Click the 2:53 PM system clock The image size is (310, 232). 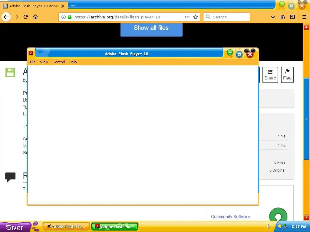[x=299, y=227]
